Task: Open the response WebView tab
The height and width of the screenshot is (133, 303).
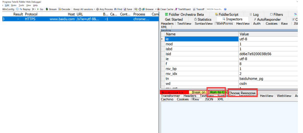Action: pos(284,96)
